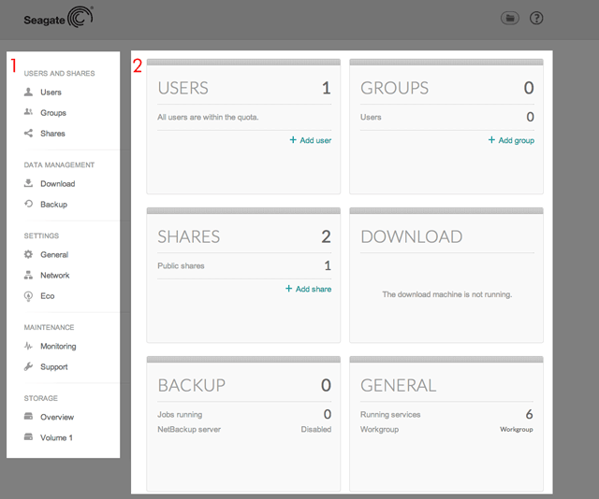Image resolution: width=599 pixels, height=499 pixels.
Task: Open the Backup dashboard card heading
Action: click(191, 385)
